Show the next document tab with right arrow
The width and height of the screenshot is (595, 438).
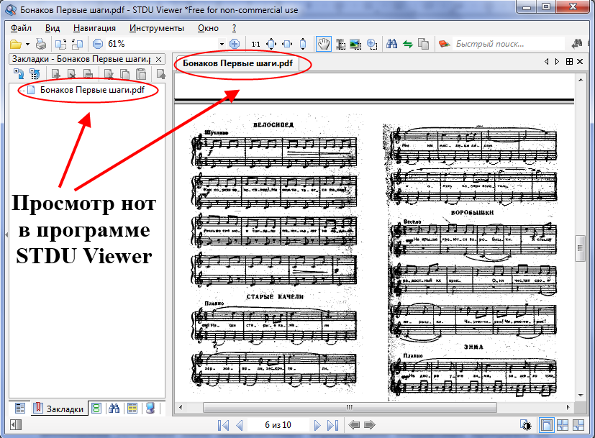click(x=557, y=61)
